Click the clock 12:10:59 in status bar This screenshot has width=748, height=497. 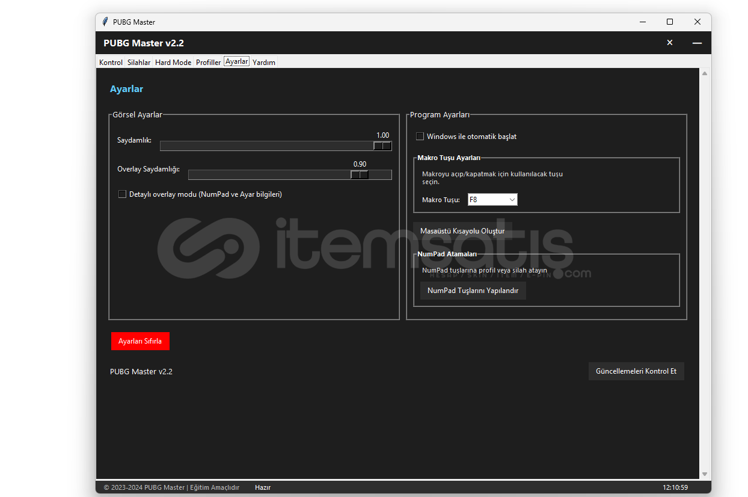(675, 487)
